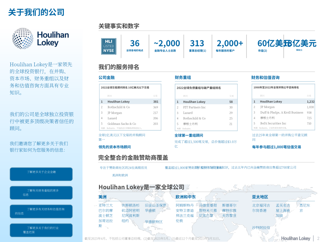Click 全球1亿美元以下交易的并购顾问第一 text
The height and width of the screenshot is (242, 323).
(122, 137)
